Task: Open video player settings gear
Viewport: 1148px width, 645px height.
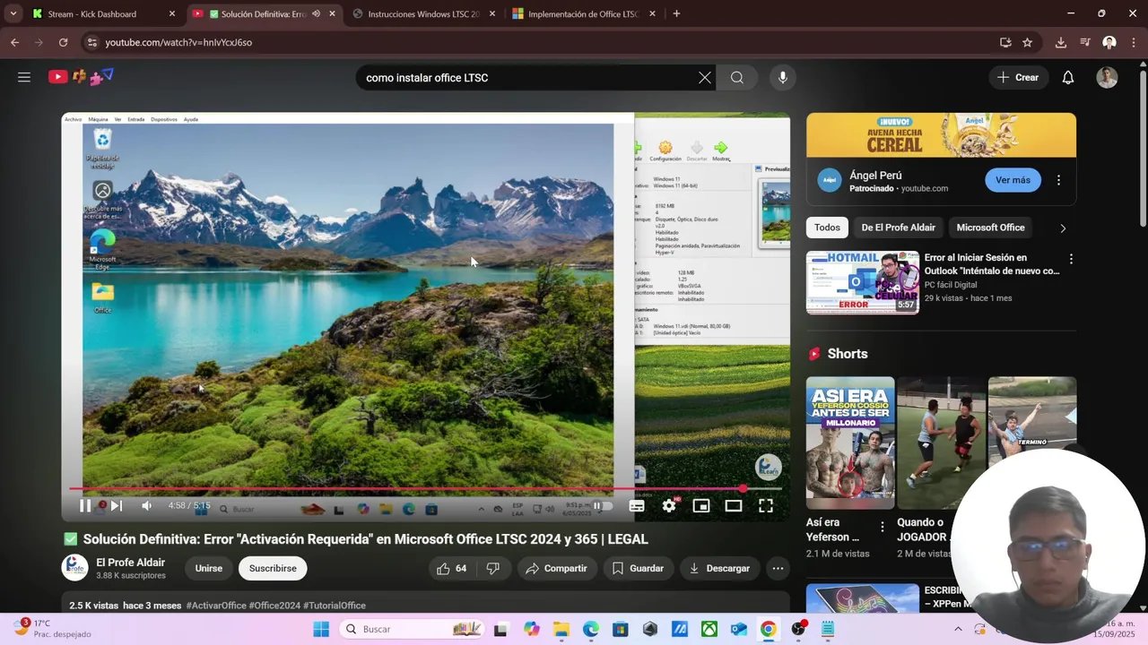Action: [x=669, y=506]
